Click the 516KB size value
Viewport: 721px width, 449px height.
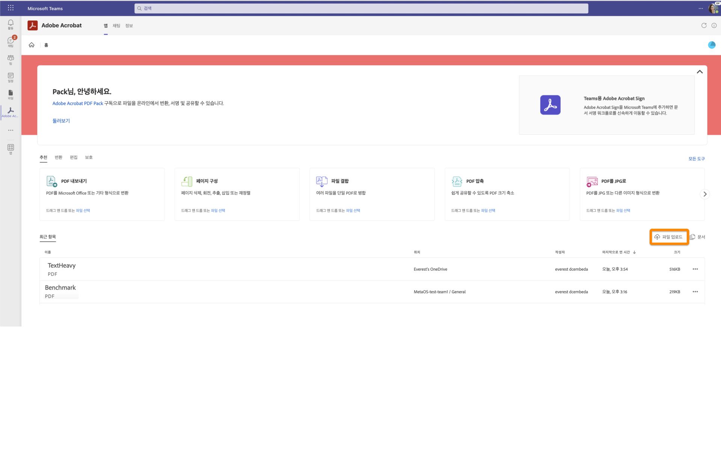[675, 269]
